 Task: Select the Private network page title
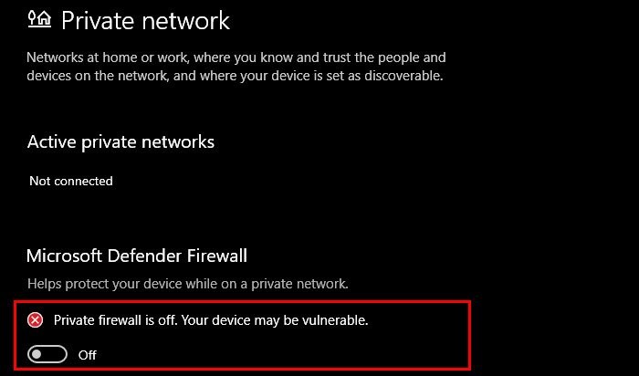point(146,19)
